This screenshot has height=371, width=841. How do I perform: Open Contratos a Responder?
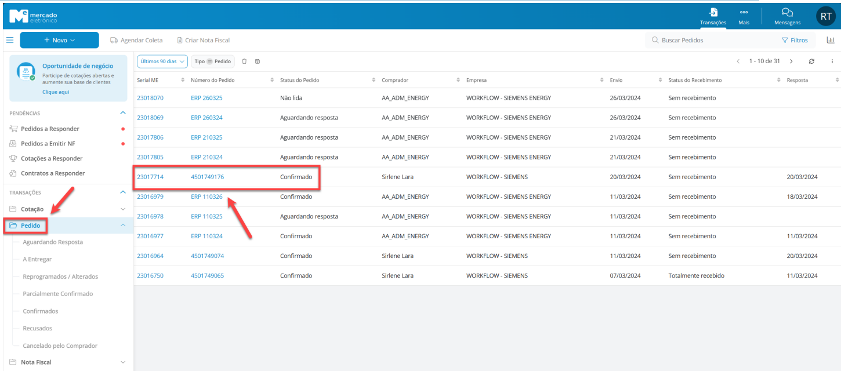tap(53, 173)
